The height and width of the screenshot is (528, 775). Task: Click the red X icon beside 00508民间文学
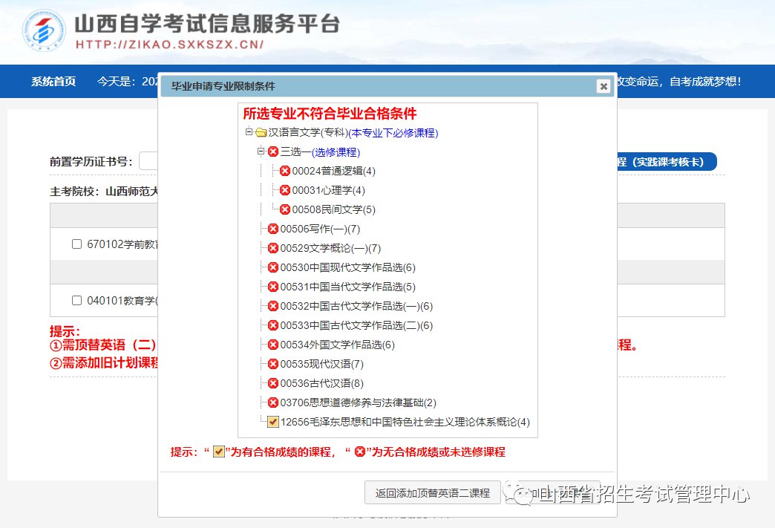coord(285,209)
